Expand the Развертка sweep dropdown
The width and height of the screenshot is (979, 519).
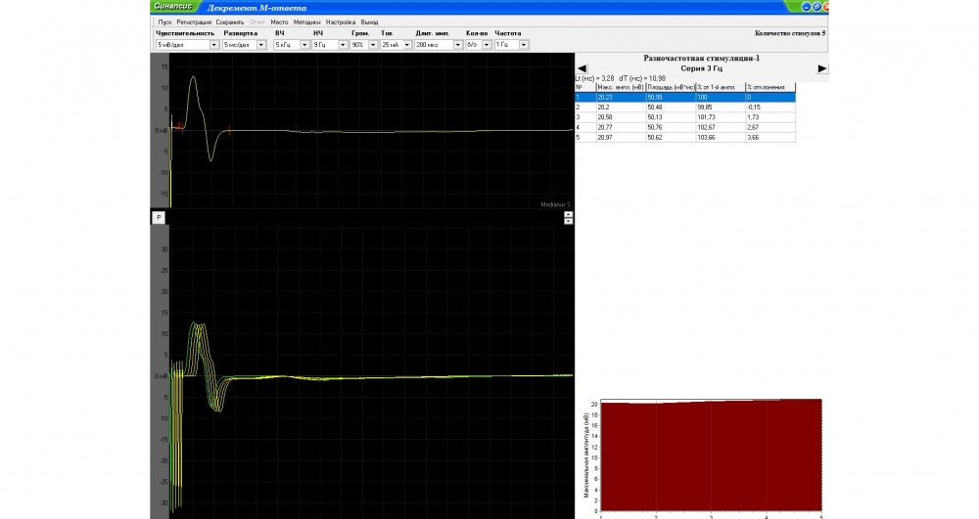258,45
